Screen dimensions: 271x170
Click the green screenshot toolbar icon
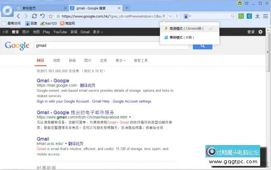coord(241,16)
